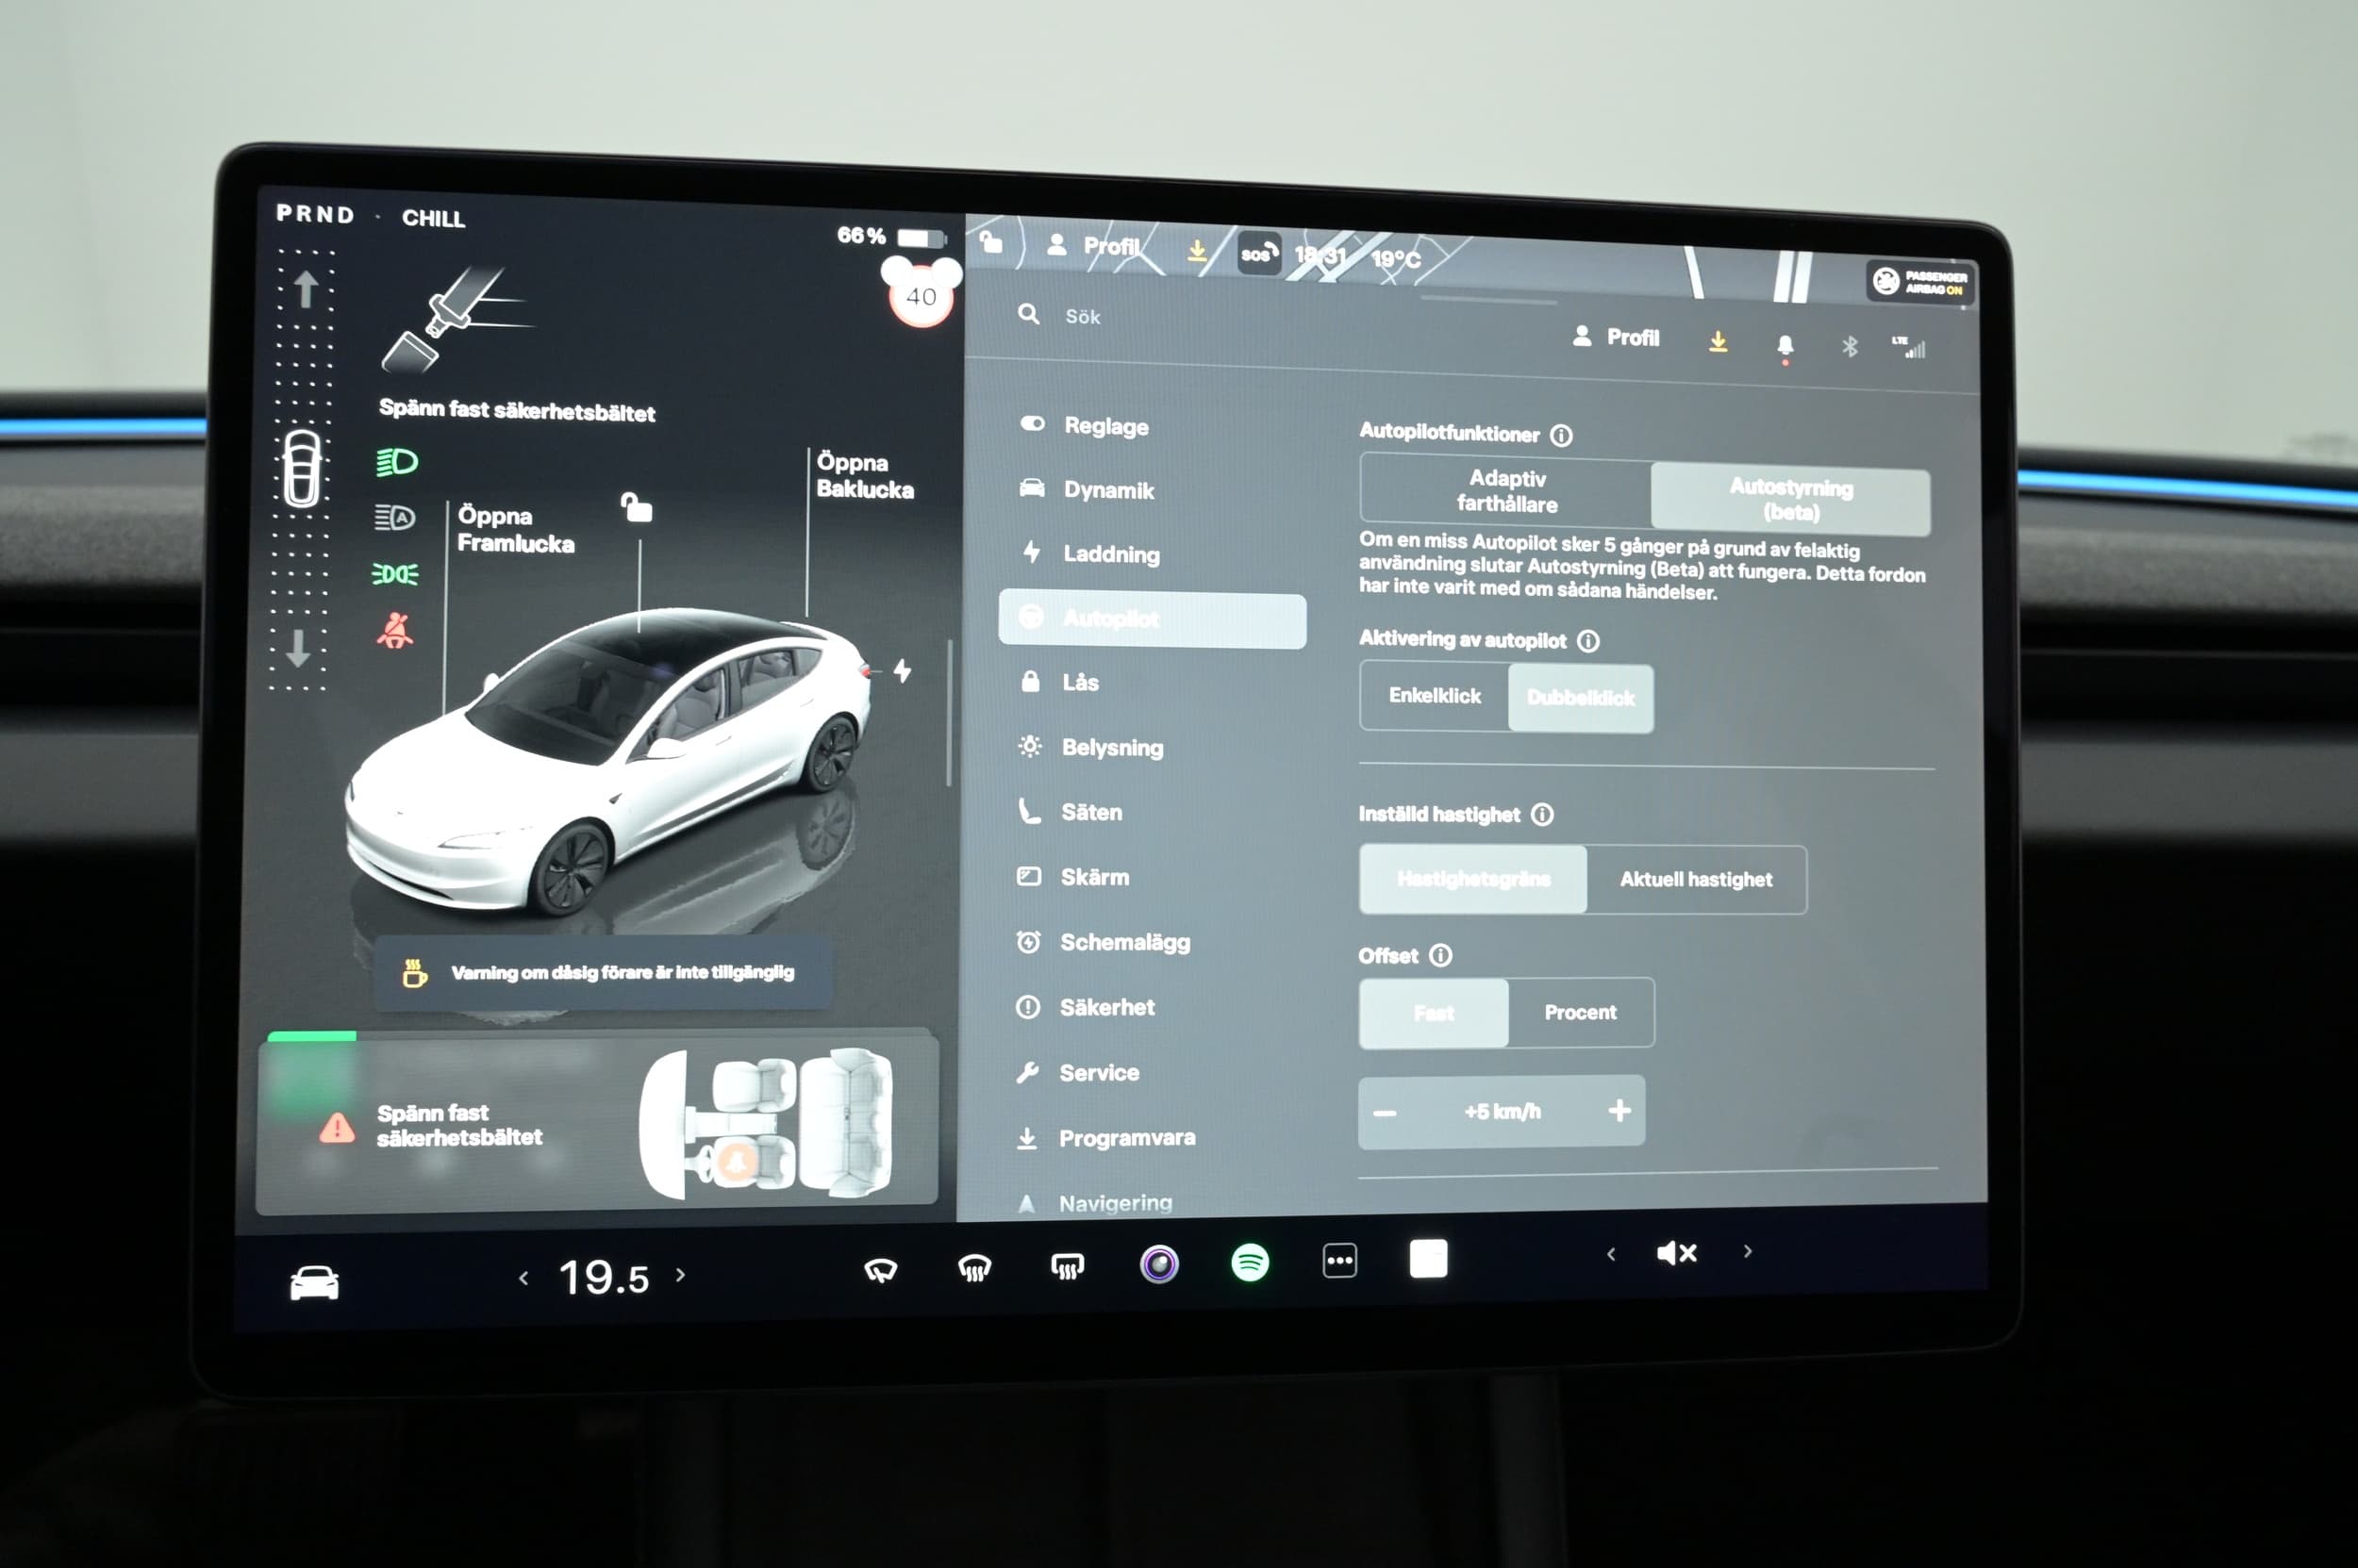Turn on rear window defrost

click(x=1068, y=1267)
